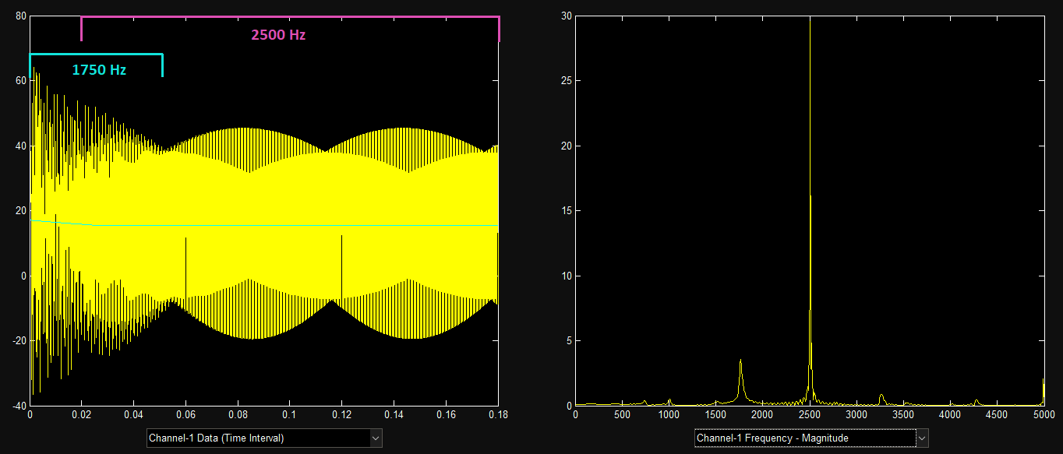1063x454 pixels.
Task: Click the dropdown arrow beside Channel-1 Data
Action: click(375, 438)
